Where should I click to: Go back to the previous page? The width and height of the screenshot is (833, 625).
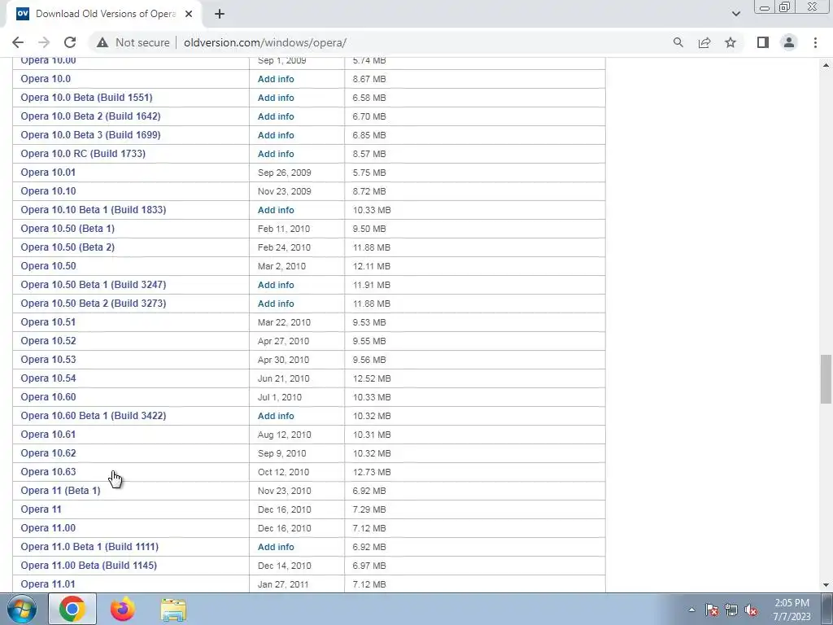click(18, 42)
